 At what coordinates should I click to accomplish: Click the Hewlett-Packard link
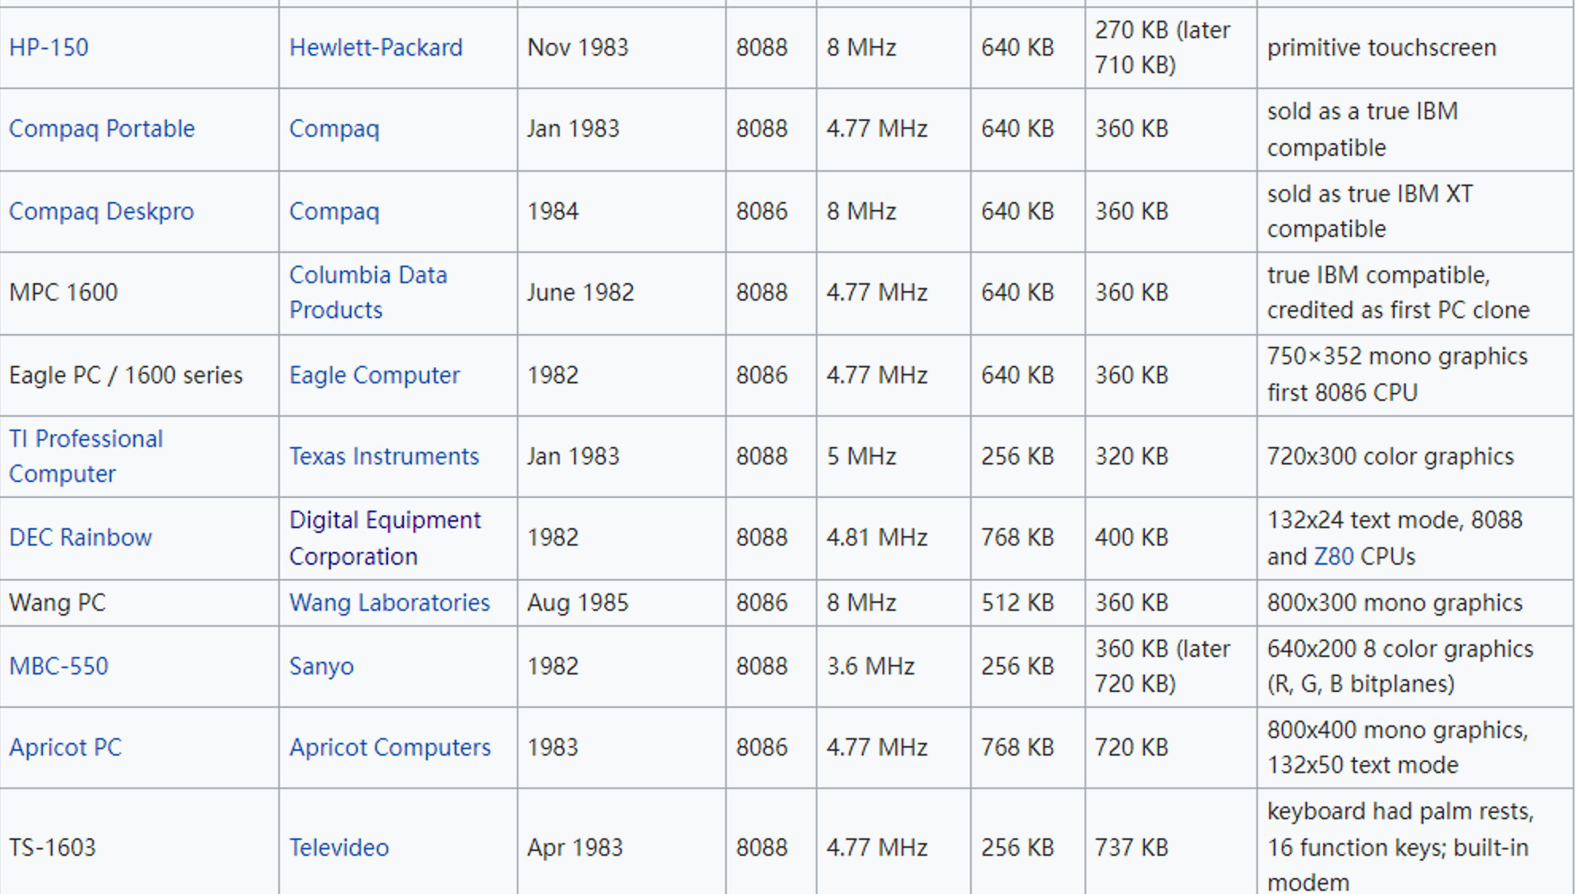(375, 48)
